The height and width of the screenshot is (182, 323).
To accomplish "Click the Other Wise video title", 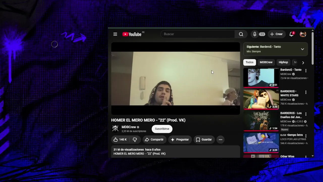I will pos(287,156).
